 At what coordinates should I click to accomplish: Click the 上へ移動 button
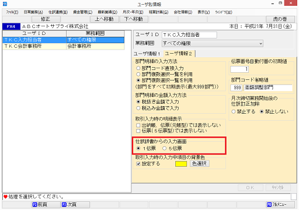coord(105,19)
